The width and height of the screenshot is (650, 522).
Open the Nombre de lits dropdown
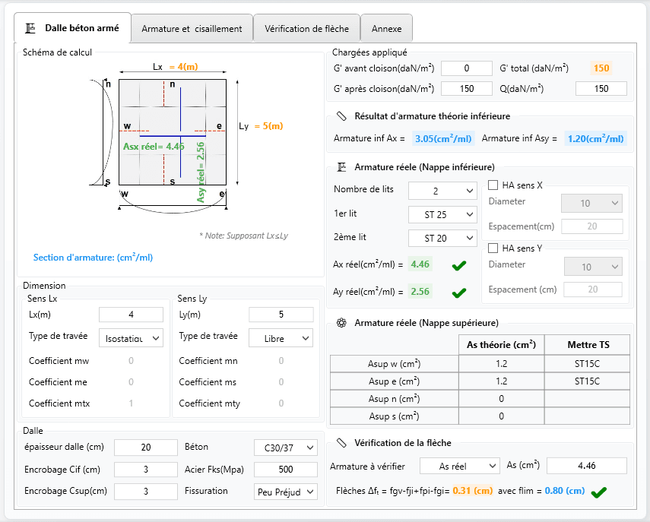[442, 190]
